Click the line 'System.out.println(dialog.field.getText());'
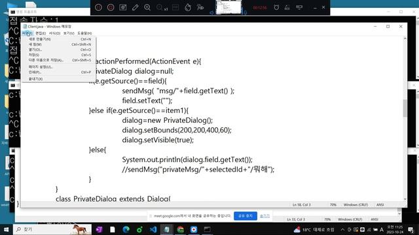 (187, 159)
